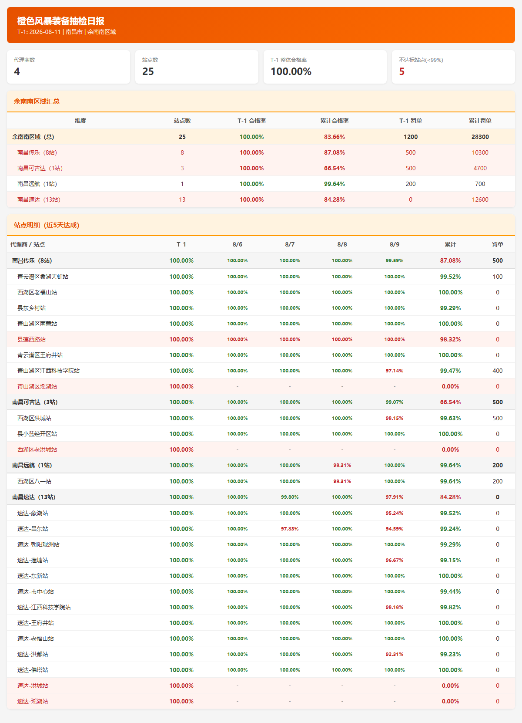Click the 累计合格率 column header in summary
The width and height of the screenshot is (522, 723).
(x=335, y=121)
